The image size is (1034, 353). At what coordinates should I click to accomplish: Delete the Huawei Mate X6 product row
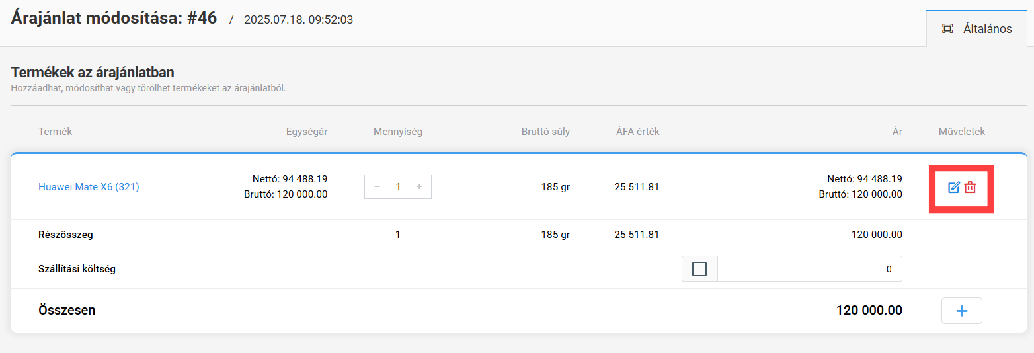coord(970,187)
